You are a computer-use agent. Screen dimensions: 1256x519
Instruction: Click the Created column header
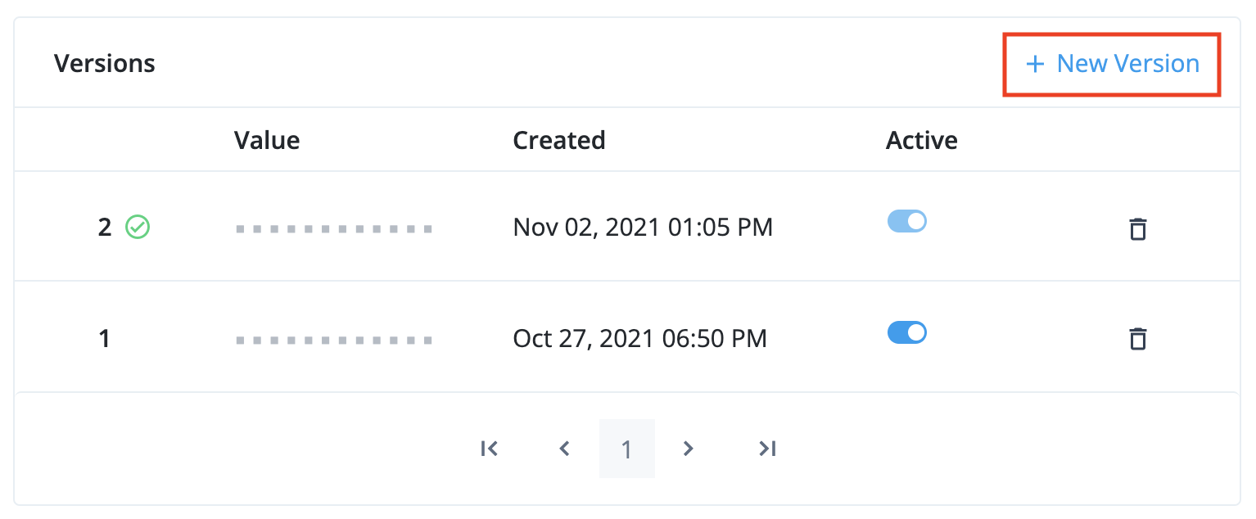point(559,140)
